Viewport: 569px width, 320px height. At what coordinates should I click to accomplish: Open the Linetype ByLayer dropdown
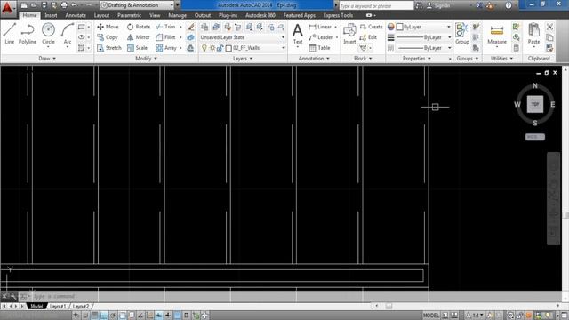pos(423,48)
